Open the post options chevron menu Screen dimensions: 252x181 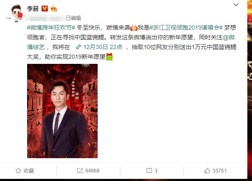point(236,5)
